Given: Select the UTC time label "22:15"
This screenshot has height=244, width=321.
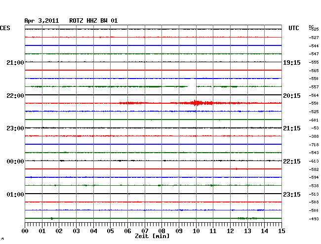Looking at the screenshot, I should 292,162.
